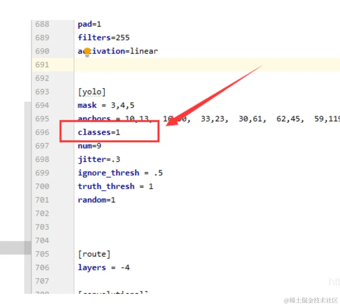The height and width of the screenshot is (306, 340).
Task: Click line number 696 in the gutter
Action: [42, 132]
